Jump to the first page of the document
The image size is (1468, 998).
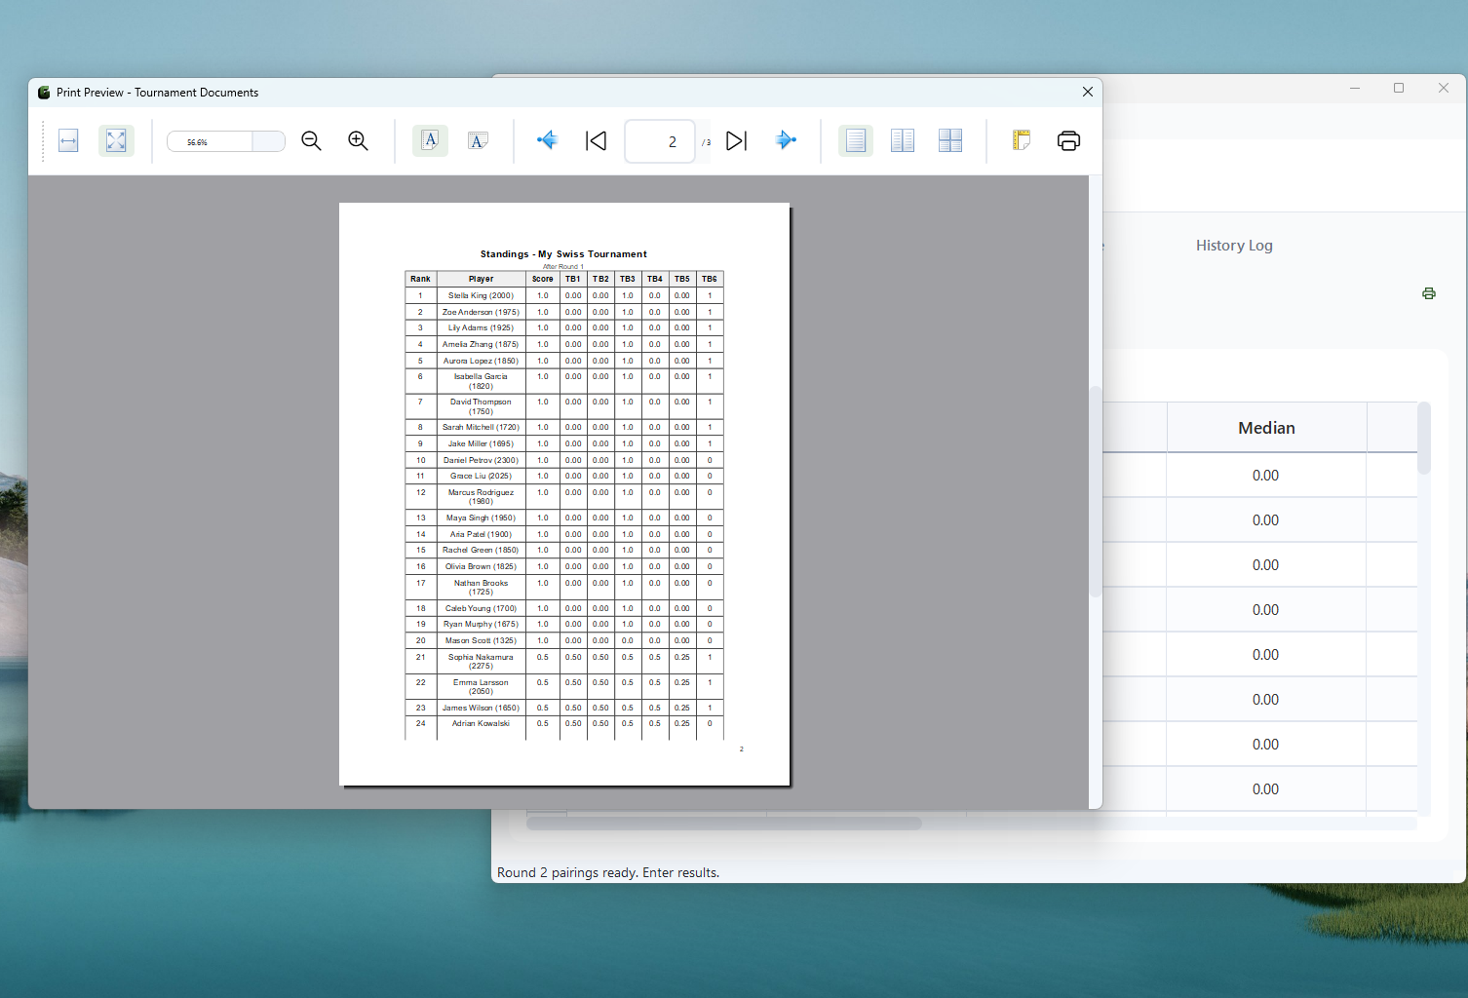coord(595,140)
